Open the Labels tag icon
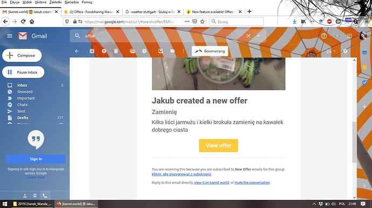The image size is (372, 208). 173,51
